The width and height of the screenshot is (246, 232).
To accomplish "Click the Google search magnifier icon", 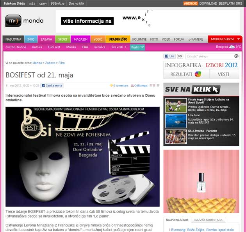I will pos(236,56).
